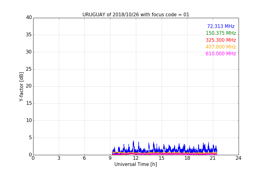265x177 pixels.
Task: Click the y-axis tick label 10
Action: [x=29, y=120]
